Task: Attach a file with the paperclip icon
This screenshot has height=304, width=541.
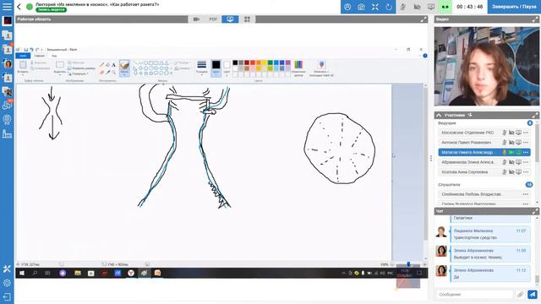Action: [521, 295]
